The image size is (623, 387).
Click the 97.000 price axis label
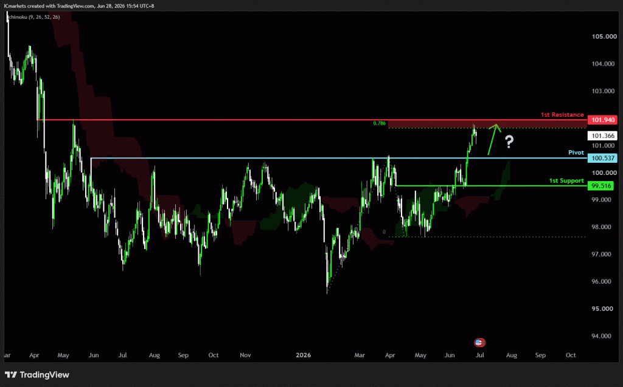[x=601, y=254]
